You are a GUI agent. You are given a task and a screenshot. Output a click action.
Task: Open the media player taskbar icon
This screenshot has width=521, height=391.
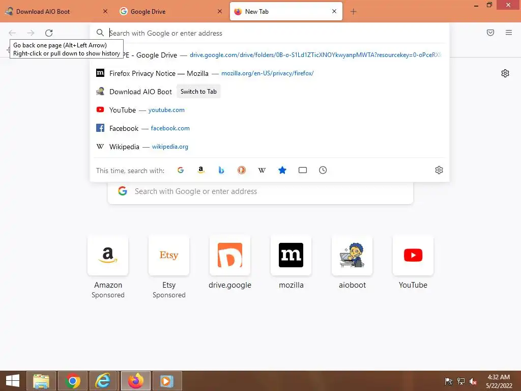click(x=167, y=381)
